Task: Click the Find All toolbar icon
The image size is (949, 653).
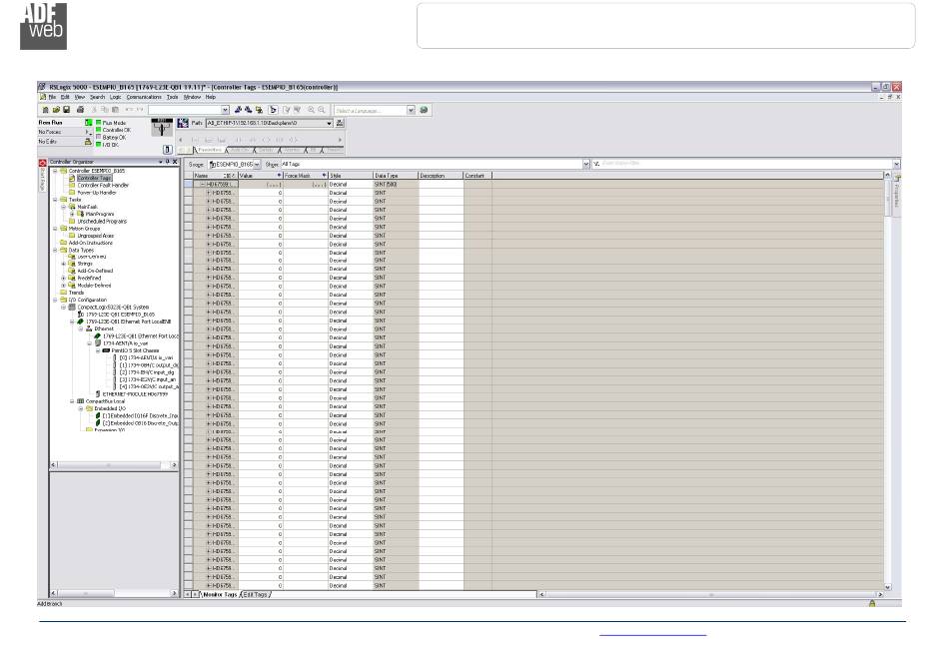Action: (x=259, y=110)
